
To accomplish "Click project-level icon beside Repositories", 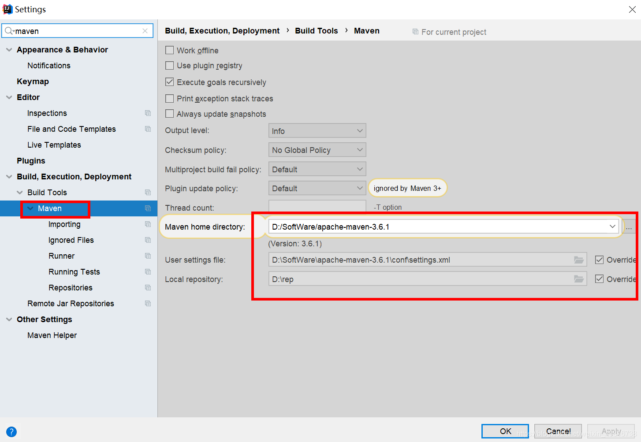I will [x=148, y=288].
